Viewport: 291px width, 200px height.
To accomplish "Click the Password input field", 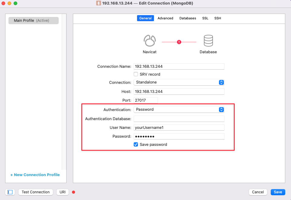I will [x=179, y=136].
